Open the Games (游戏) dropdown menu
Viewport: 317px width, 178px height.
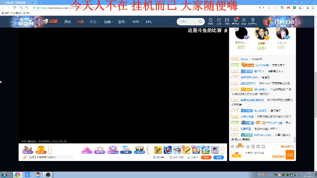[122, 22]
